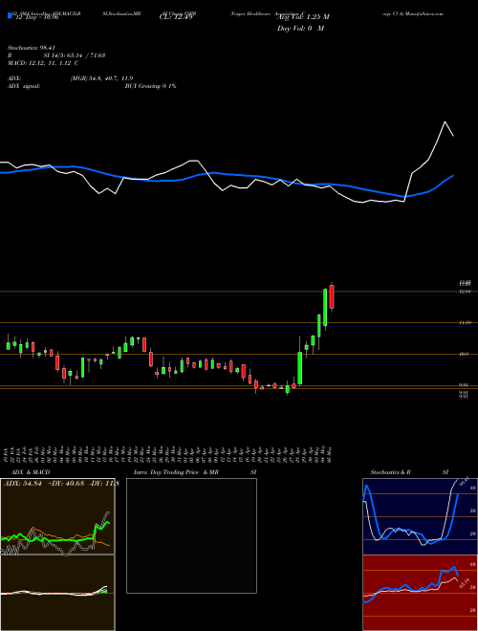Click the 'BUY Growing @ 1%' signal text
Screen dimensions: 478x631
pyautogui.click(x=150, y=86)
